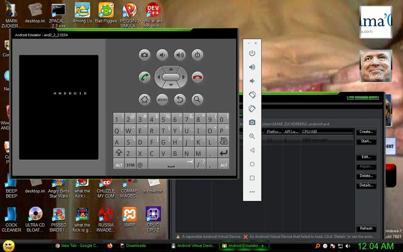Viewport: 403px width, 252px height.
Task: Open the smiley Start button
Action: pos(9,246)
